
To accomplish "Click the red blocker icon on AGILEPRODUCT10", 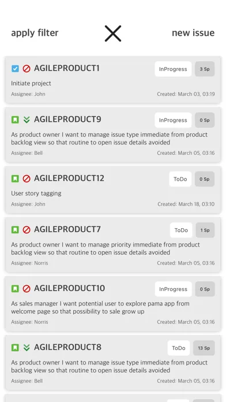I will click(27, 289).
